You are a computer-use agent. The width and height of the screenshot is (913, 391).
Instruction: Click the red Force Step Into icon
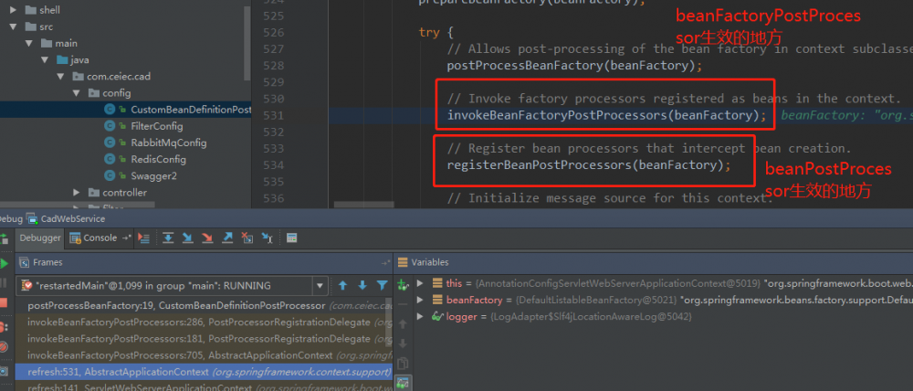[x=207, y=238]
